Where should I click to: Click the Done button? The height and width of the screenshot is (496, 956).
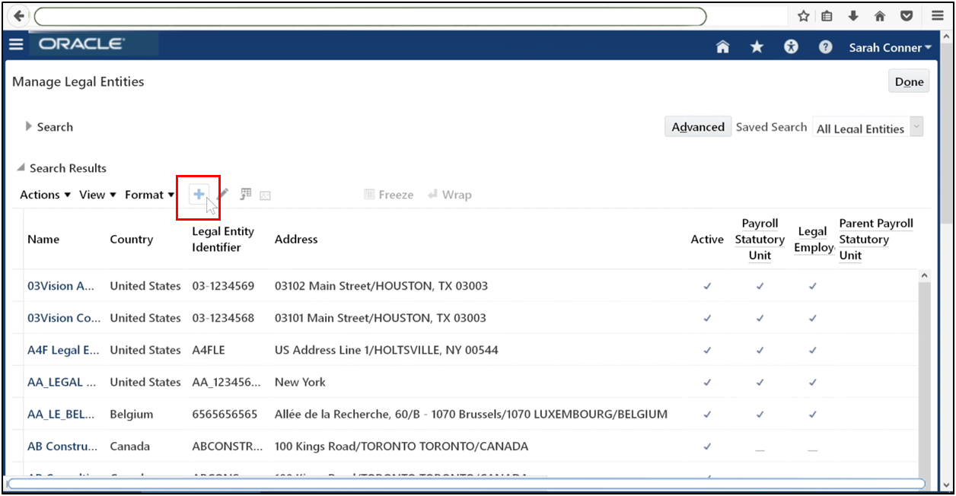(908, 81)
